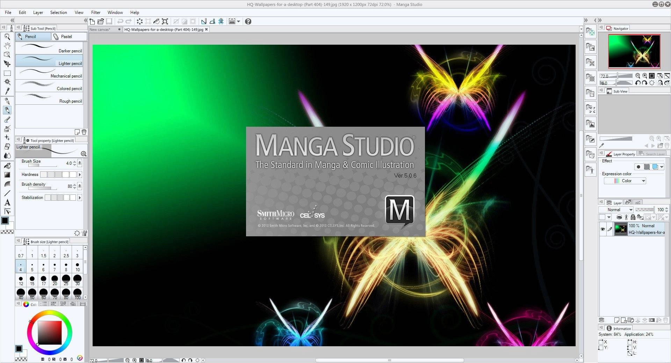The height and width of the screenshot is (363, 671).
Task: Expand Hardness options arrow
Action: pos(80,175)
